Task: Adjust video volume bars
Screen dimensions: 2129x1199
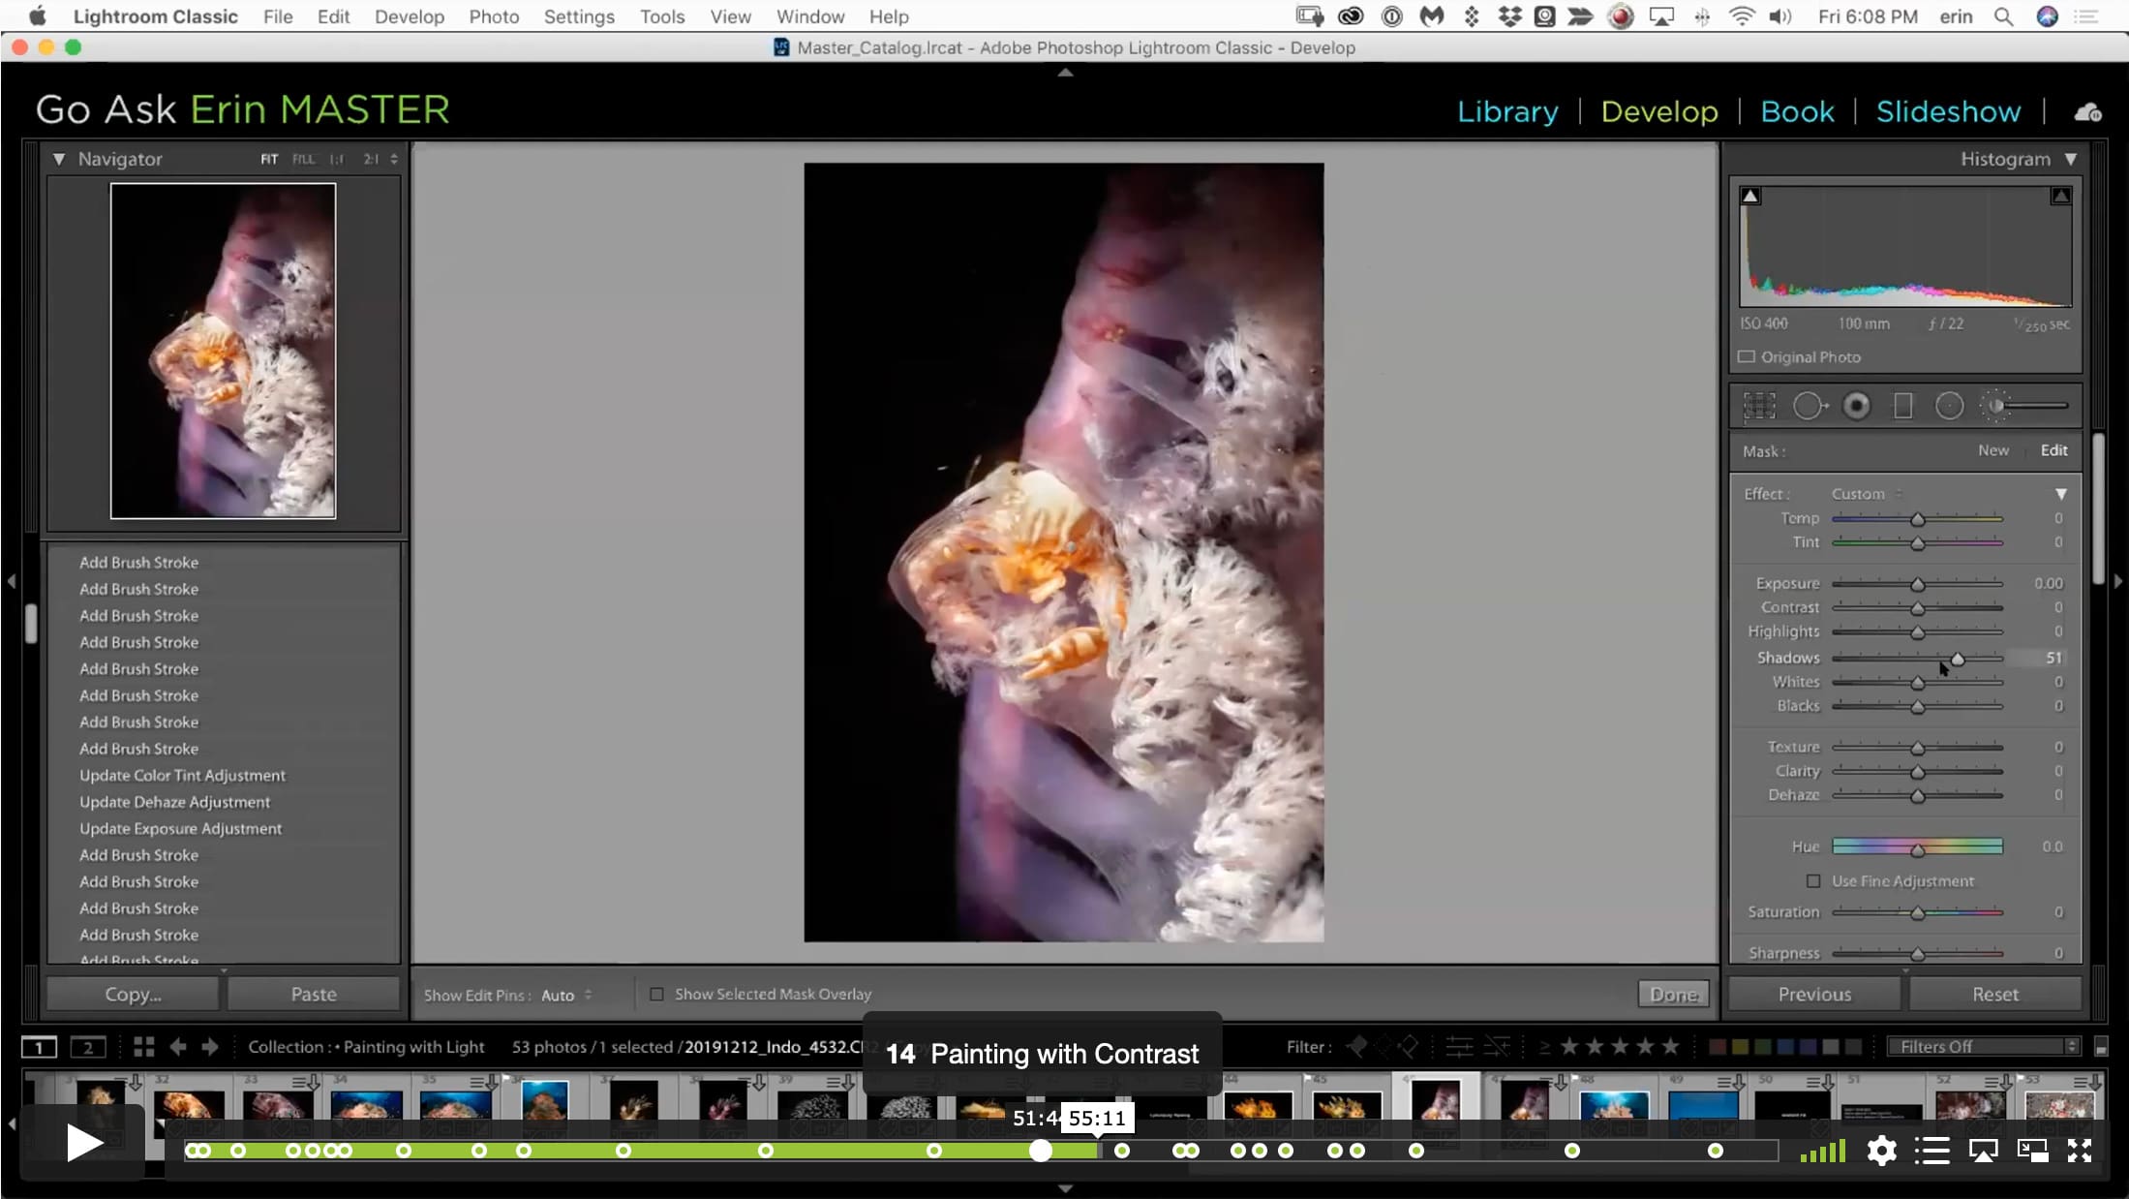Action: click(1823, 1151)
